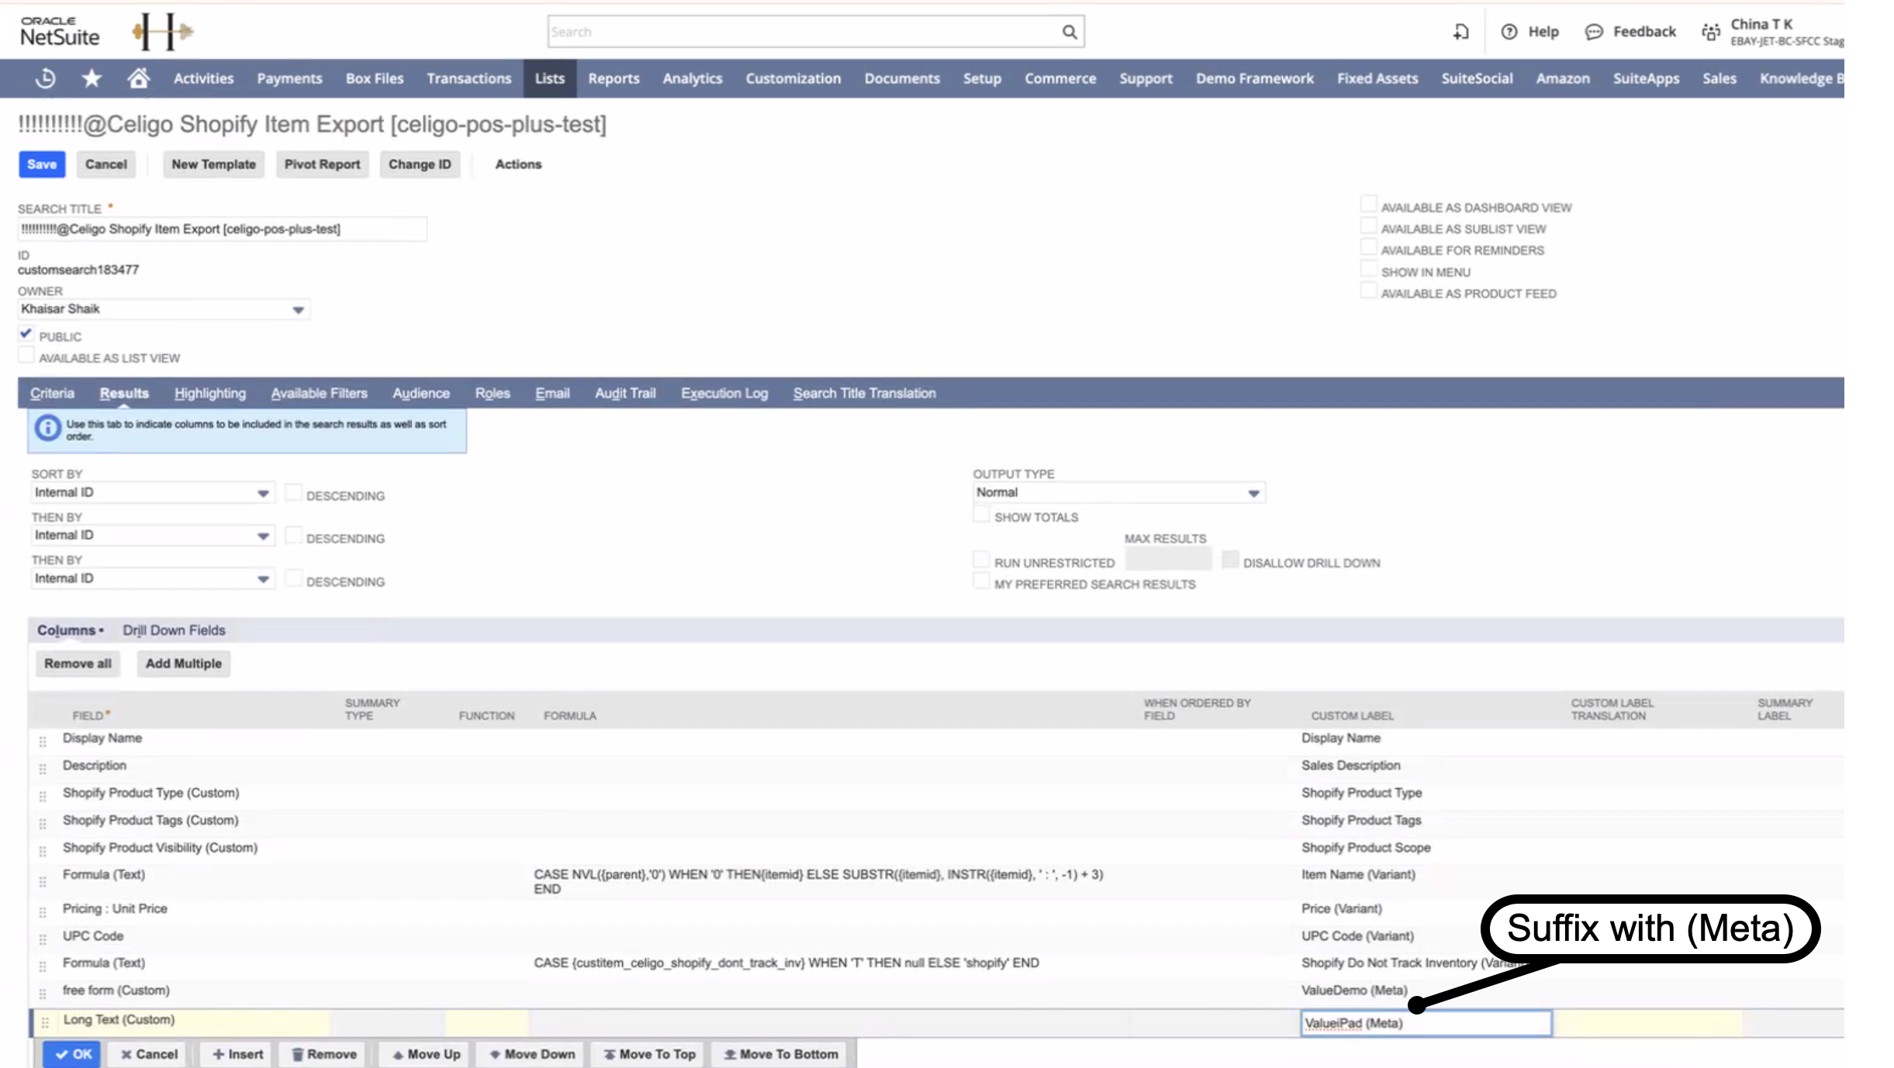Grab the drag handle on Shopify Product Type row
Image resolution: width=1894 pixels, height=1068 pixels.
coord(43,796)
